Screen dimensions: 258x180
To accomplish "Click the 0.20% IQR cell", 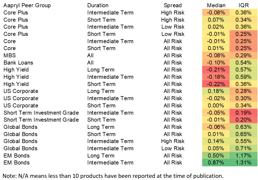I will click(244, 120).
